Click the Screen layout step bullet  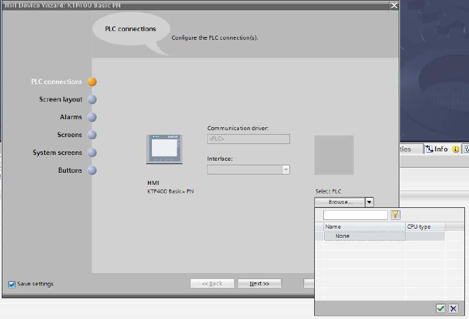point(92,100)
